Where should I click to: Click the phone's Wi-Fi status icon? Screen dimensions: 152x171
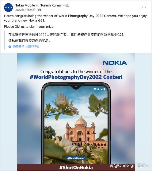95,89
